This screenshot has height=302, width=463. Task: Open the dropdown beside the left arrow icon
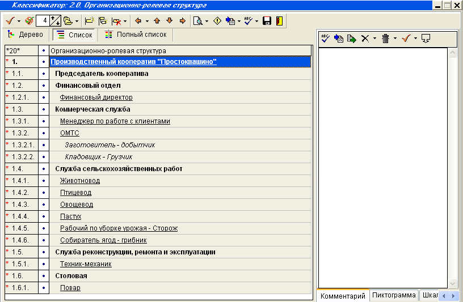147,21
